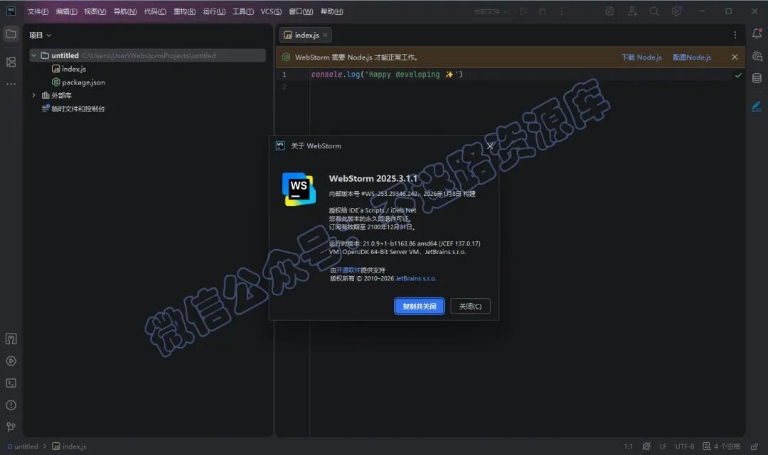Open the 窗口(W) menu
The width and height of the screenshot is (768, 455).
click(301, 11)
